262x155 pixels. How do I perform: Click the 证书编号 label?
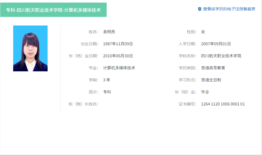pos(188,104)
